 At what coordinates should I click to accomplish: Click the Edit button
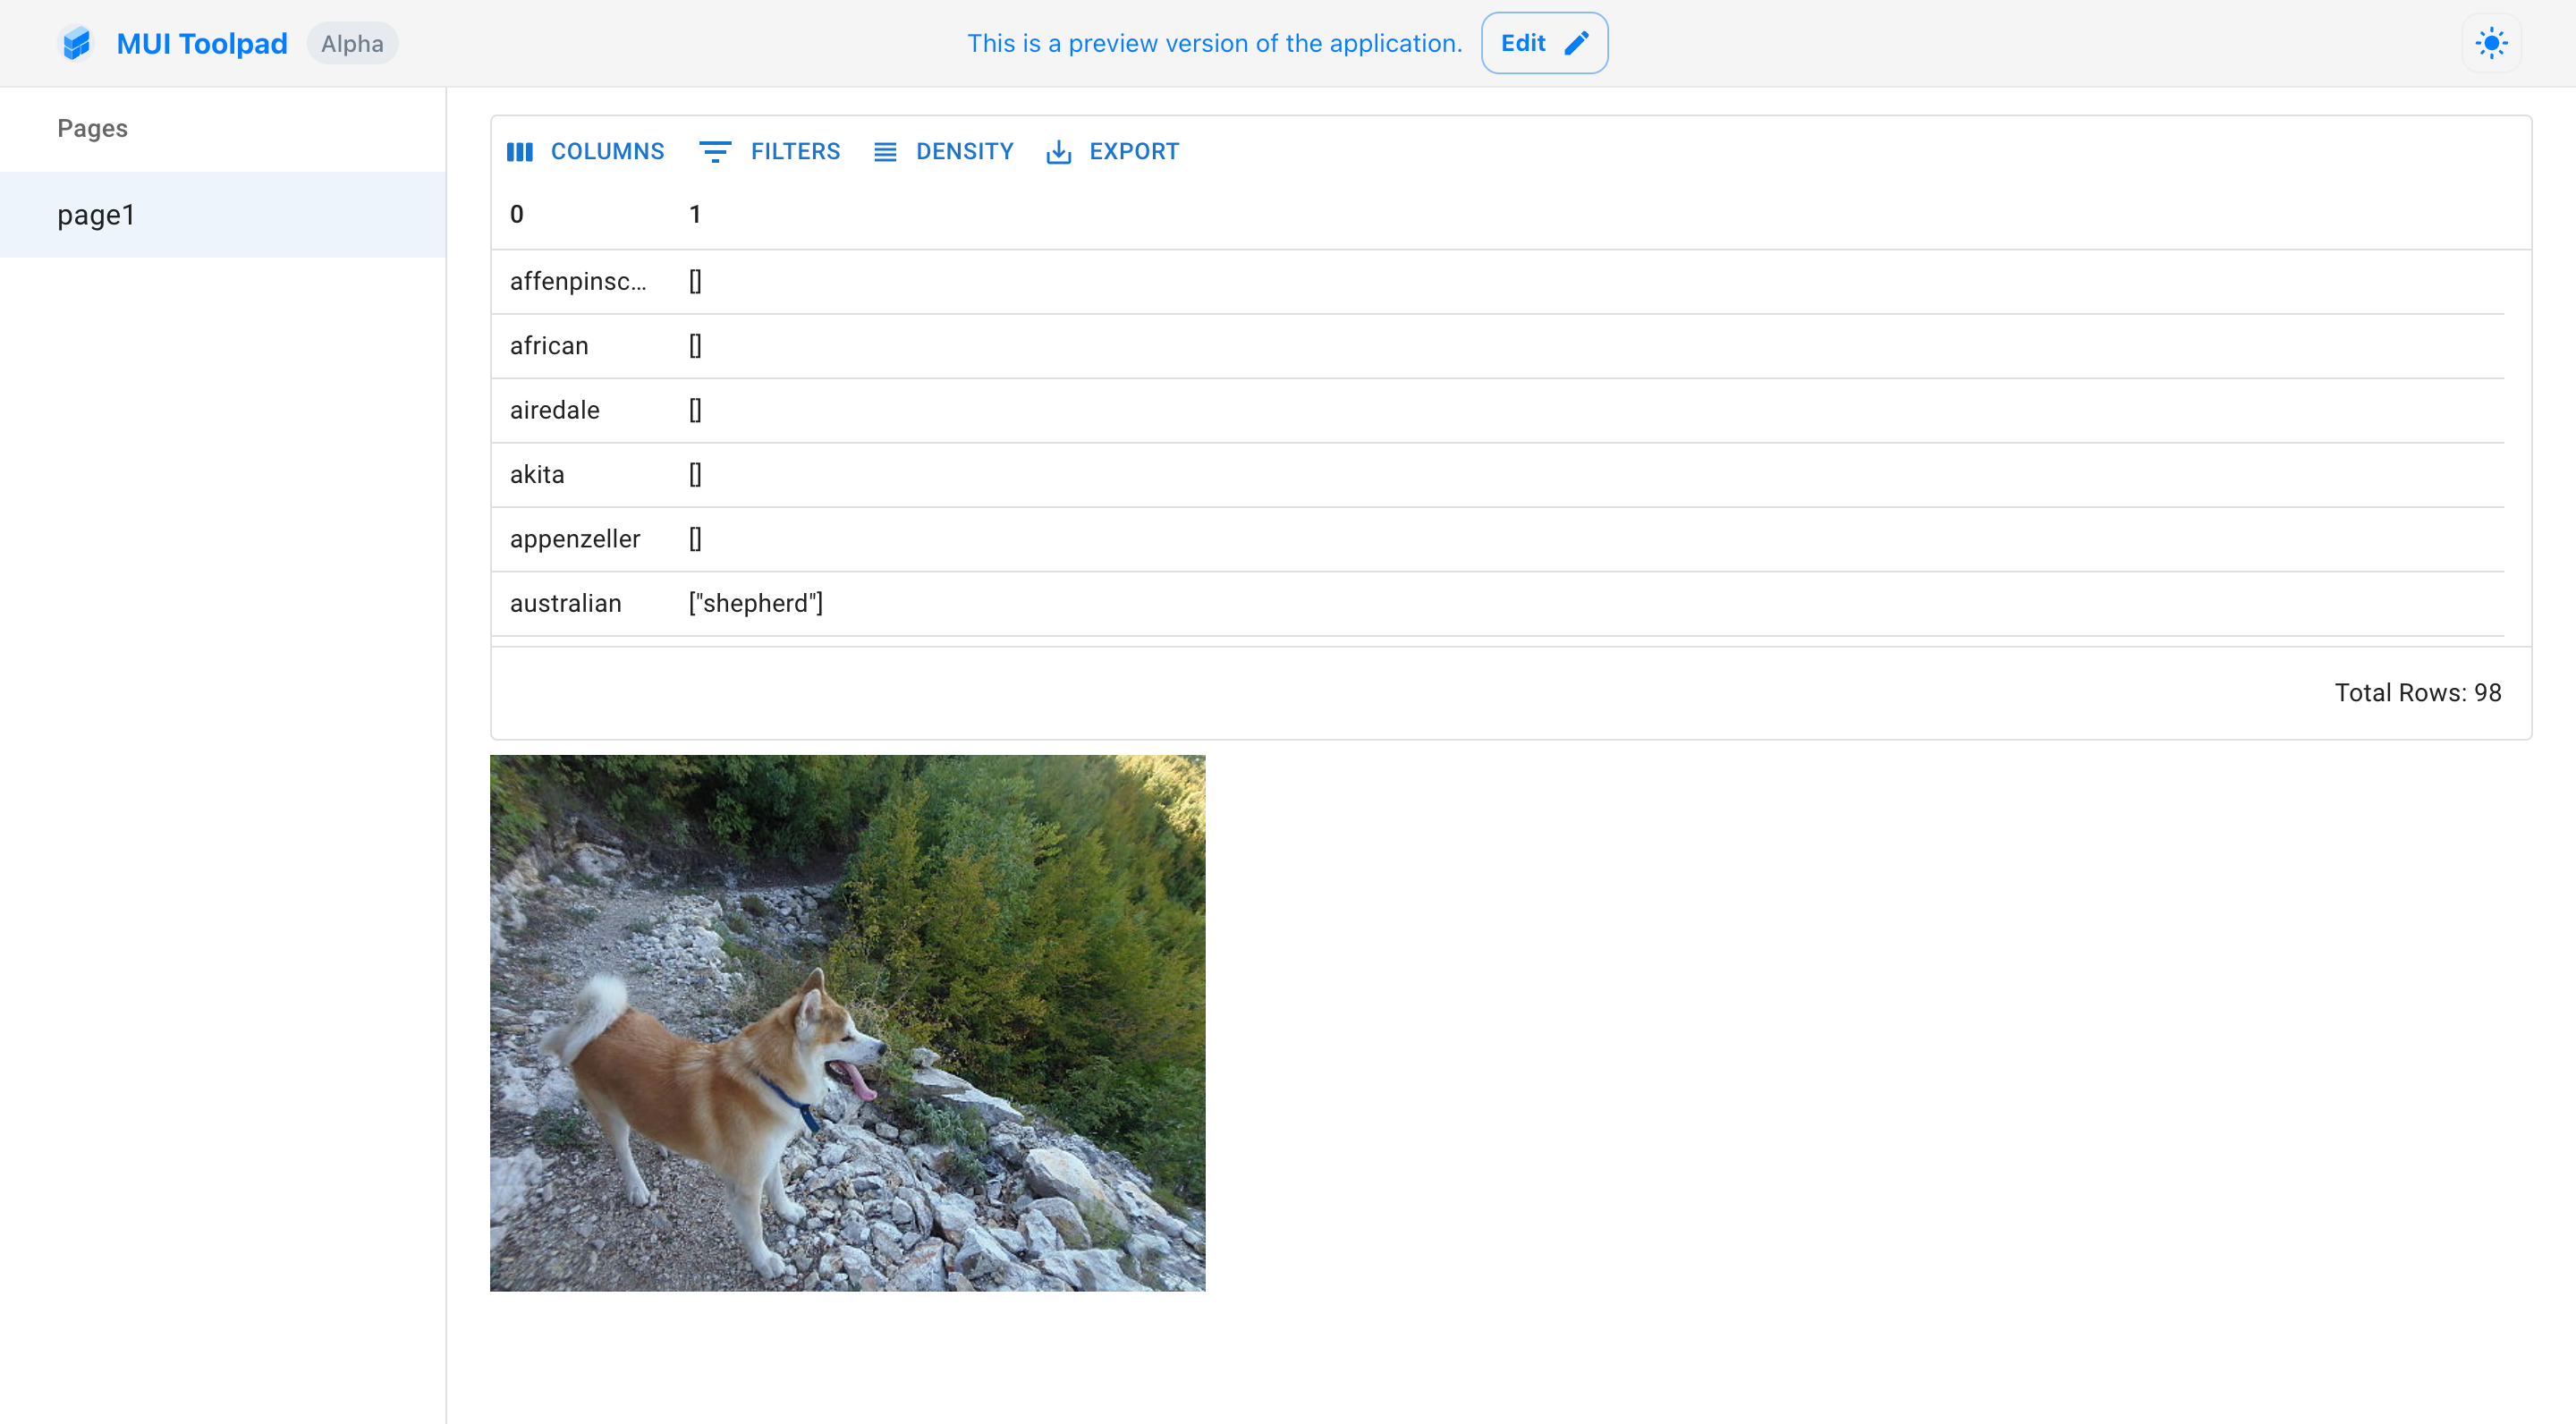click(1543, 42)
